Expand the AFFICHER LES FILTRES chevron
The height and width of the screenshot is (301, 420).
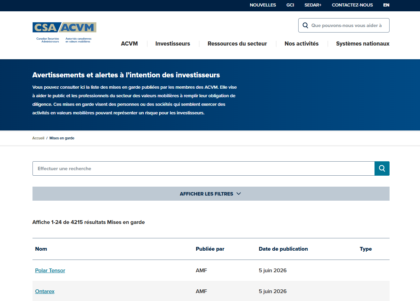pyautogui.click(x=239, y=194)
